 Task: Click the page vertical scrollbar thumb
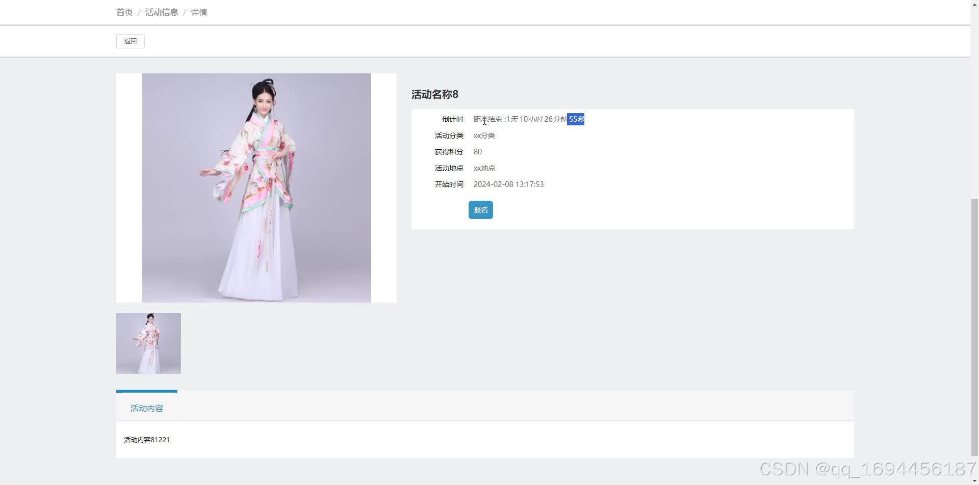[x=974, y=326]
